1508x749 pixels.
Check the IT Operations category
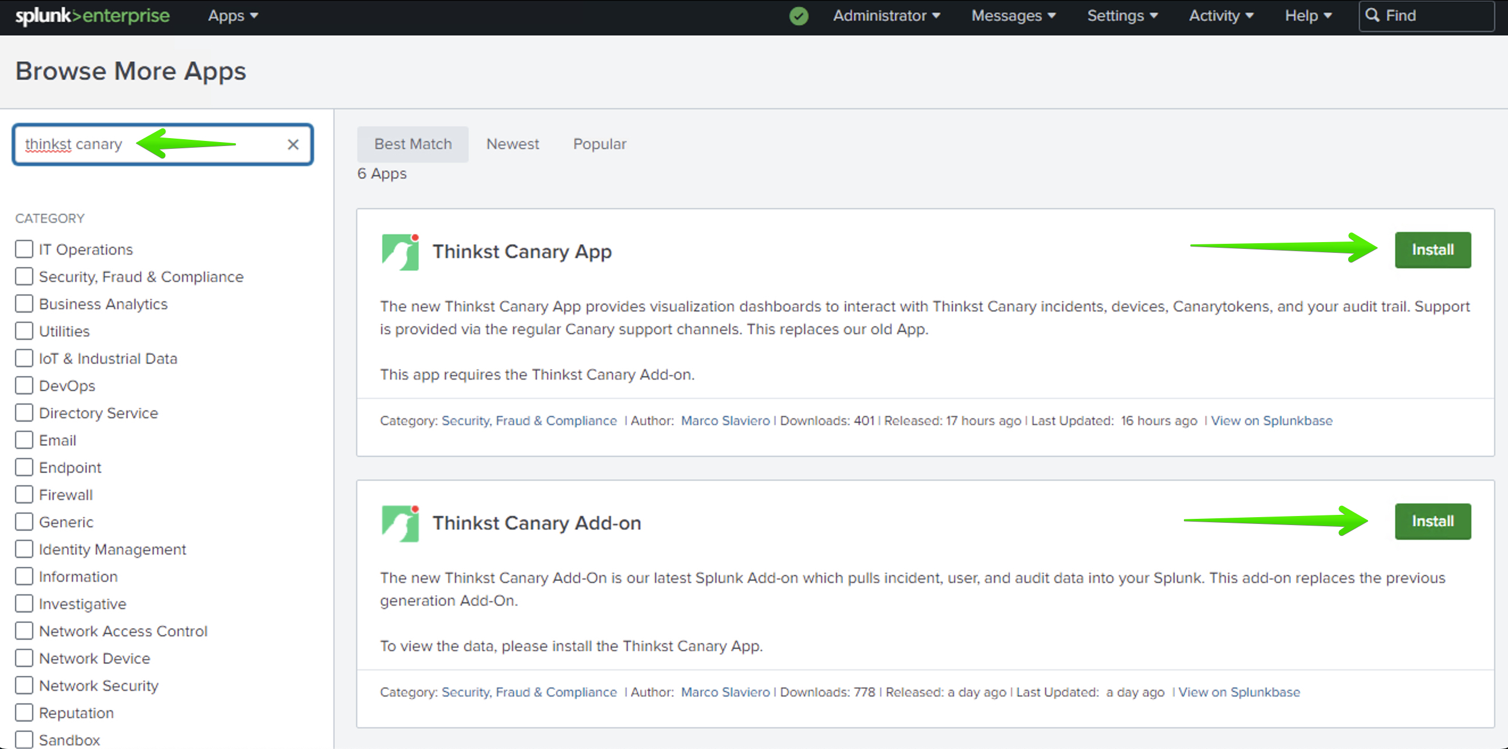click(x=24, y=249)
